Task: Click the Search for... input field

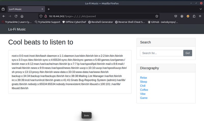Action: [161, 53]
